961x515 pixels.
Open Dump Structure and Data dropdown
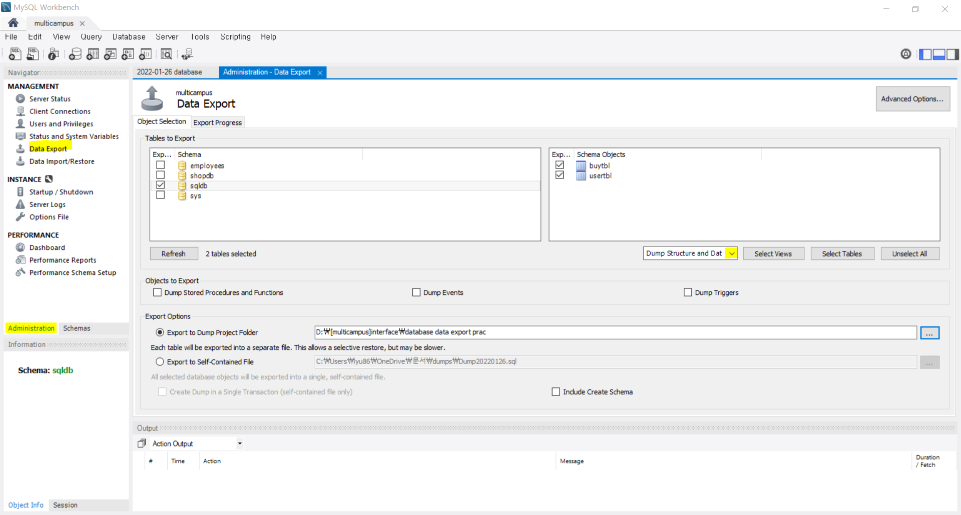coord(731,253)
